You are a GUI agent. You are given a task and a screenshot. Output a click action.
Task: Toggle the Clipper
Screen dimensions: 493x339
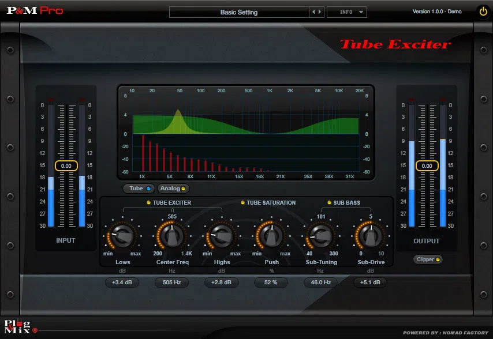click(427, 260)
